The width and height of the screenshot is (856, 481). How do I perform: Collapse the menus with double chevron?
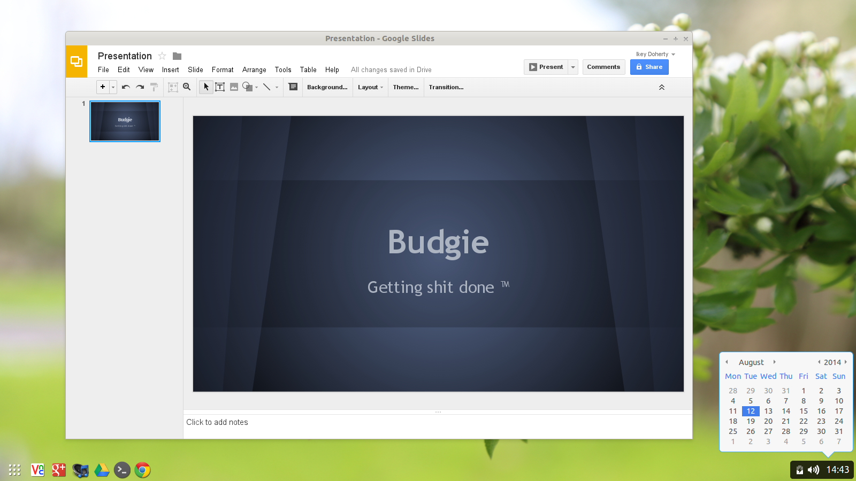662,87
